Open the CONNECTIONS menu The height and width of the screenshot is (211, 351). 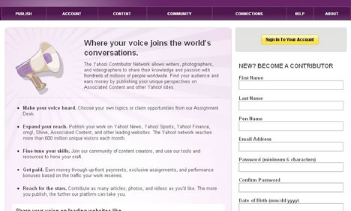pyautogui.click(x=249, y=14)
